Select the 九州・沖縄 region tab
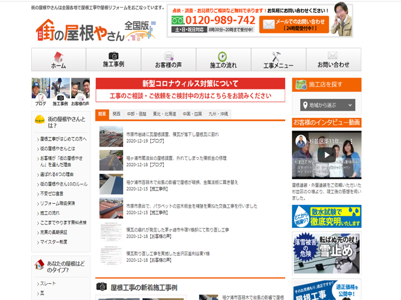Image resolution: width=401 pixels, height=300 pixels. 218,114
